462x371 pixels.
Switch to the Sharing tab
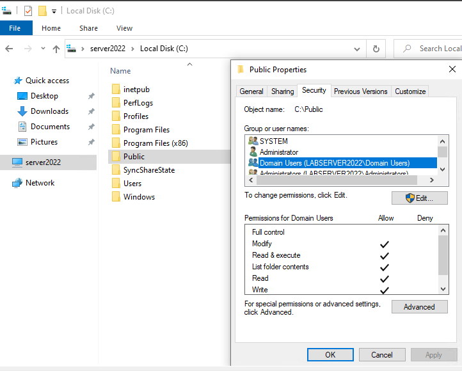[282, 91]
